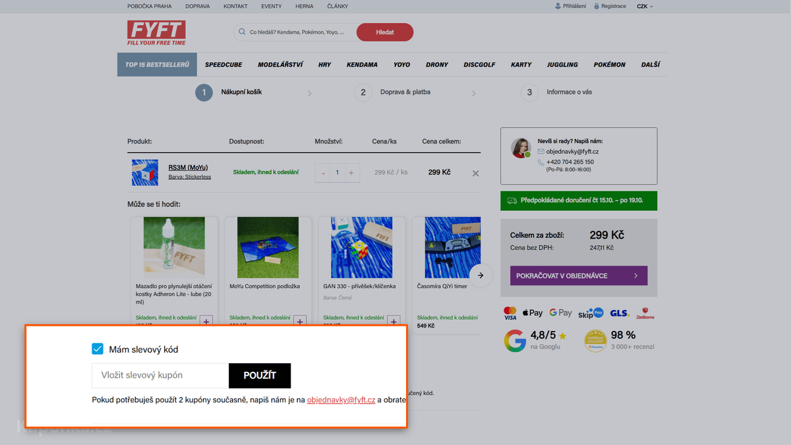Click RS3M quantity field

(337, 173)
